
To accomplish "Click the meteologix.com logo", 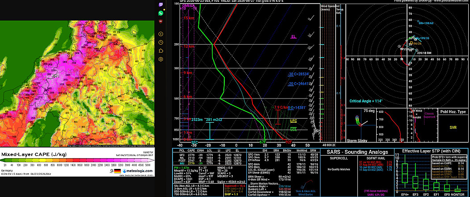I will (x=138, y=171).
